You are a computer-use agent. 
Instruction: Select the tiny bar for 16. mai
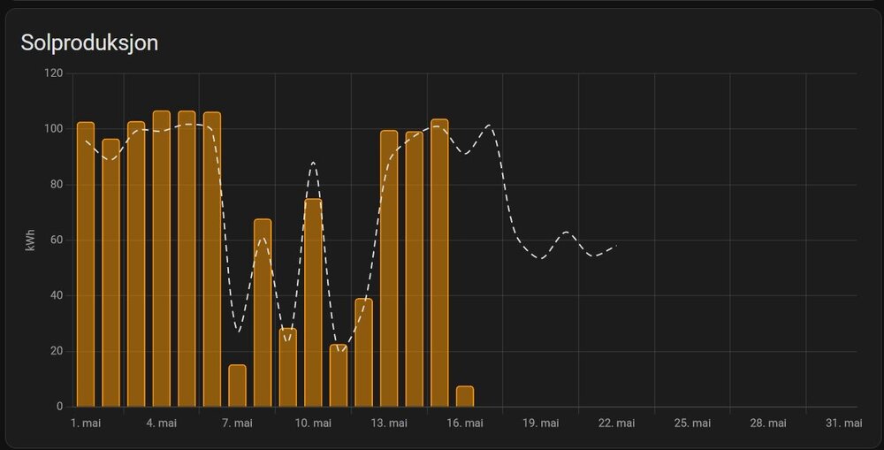coord(465,397)
